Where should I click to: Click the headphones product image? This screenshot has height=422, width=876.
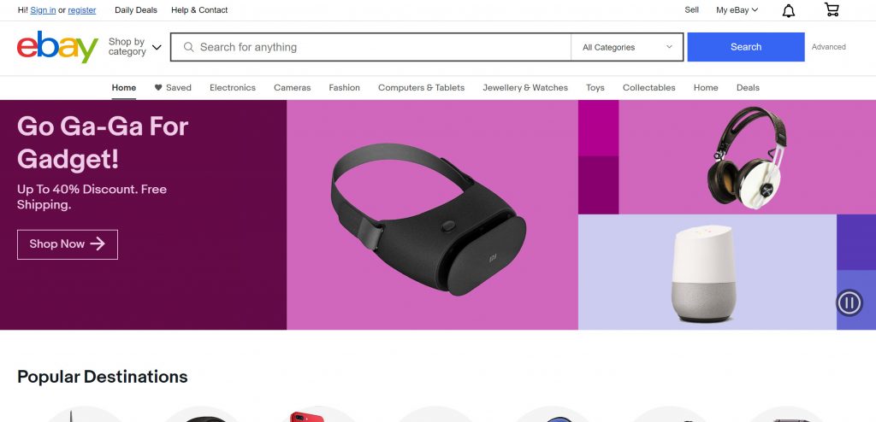coord(747,158)
